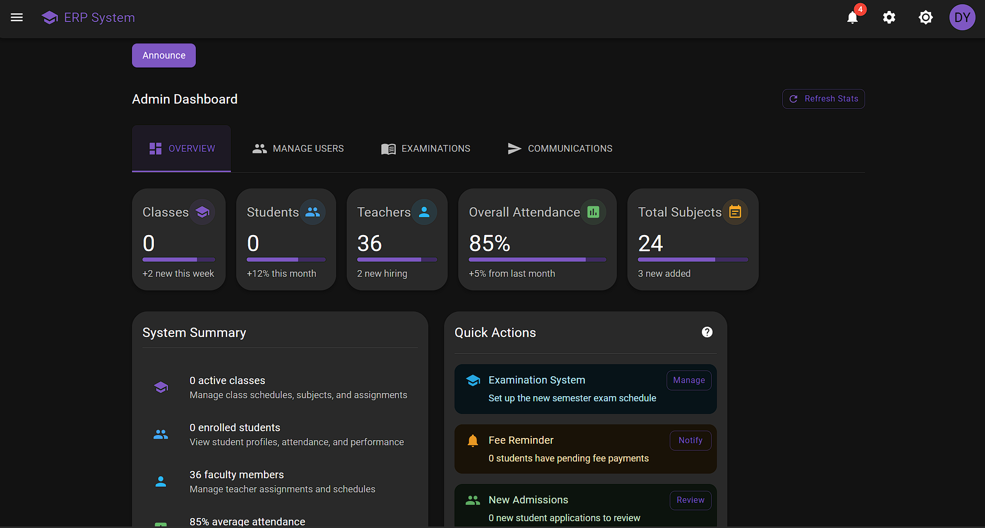
Task: Click the Total Subjects calendar icon
Action: 735,212
